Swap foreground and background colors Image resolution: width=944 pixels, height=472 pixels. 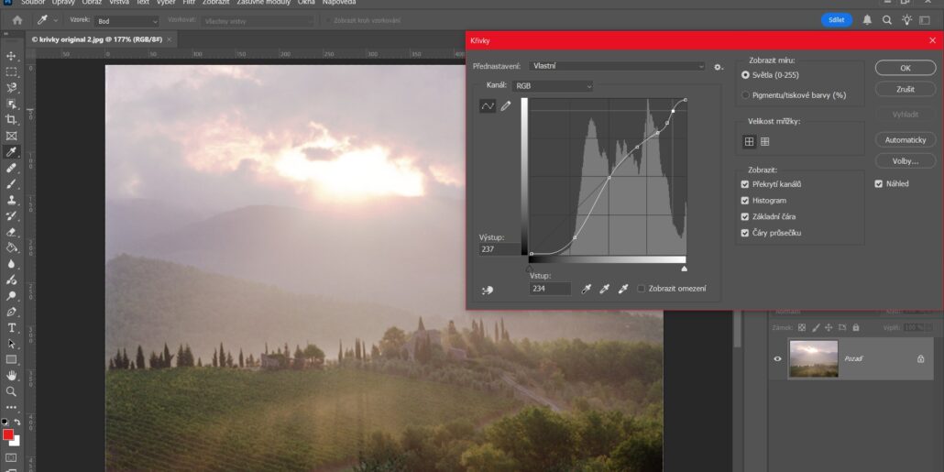pyautogui.click(x=16, y=422)
